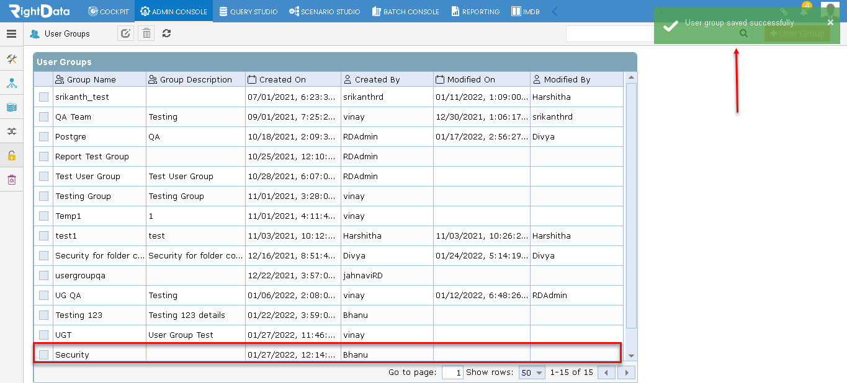The image size is (847, 383).
Task: Click the edit user group icon
Action: click(125, 33)
